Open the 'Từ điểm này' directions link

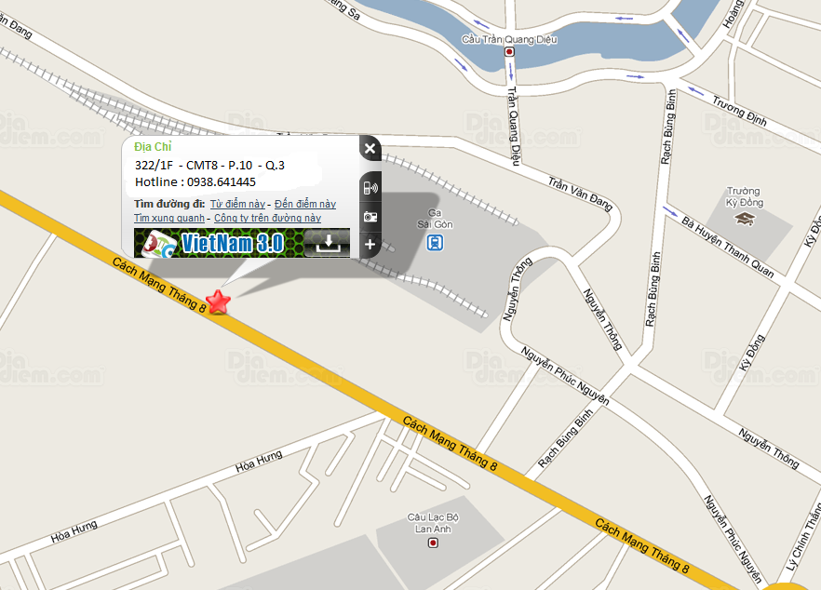coord(237,204)
